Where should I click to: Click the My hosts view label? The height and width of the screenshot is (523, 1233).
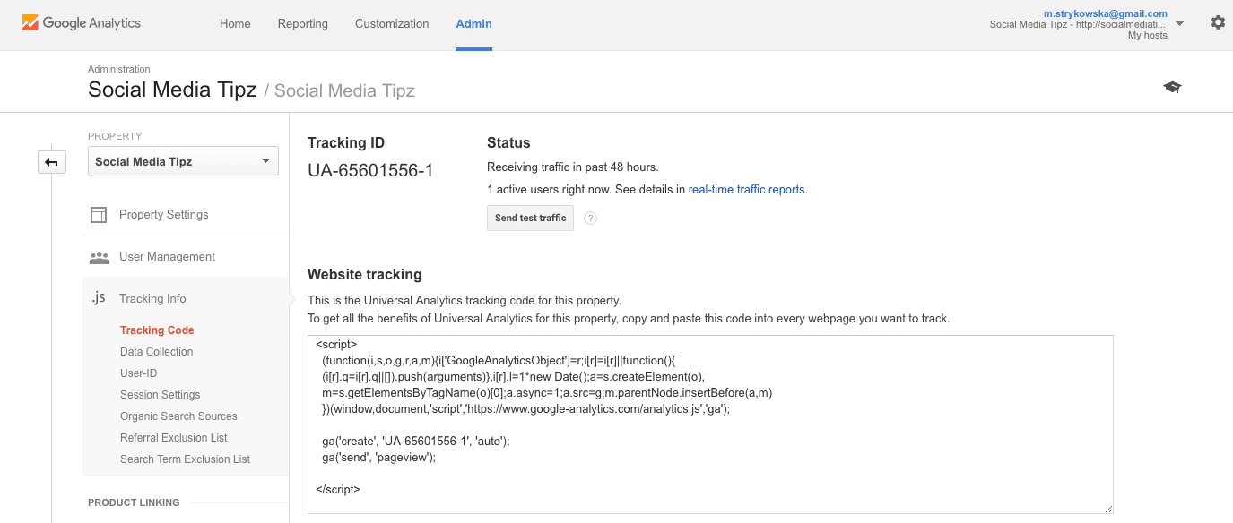coord(1148,36)
